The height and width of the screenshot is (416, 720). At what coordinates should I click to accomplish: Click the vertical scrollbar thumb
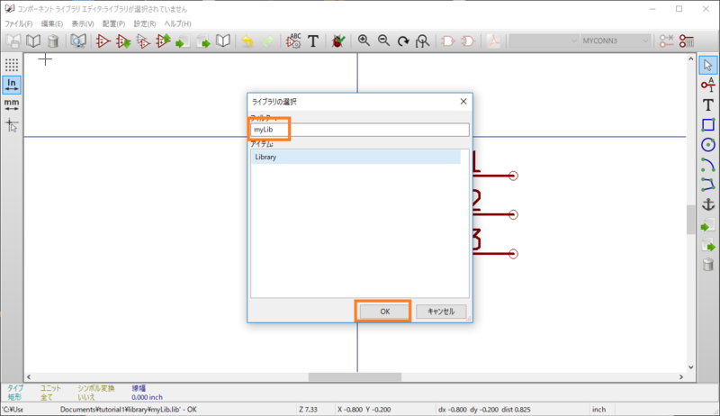pyautogui.click(x=690, y=220)
